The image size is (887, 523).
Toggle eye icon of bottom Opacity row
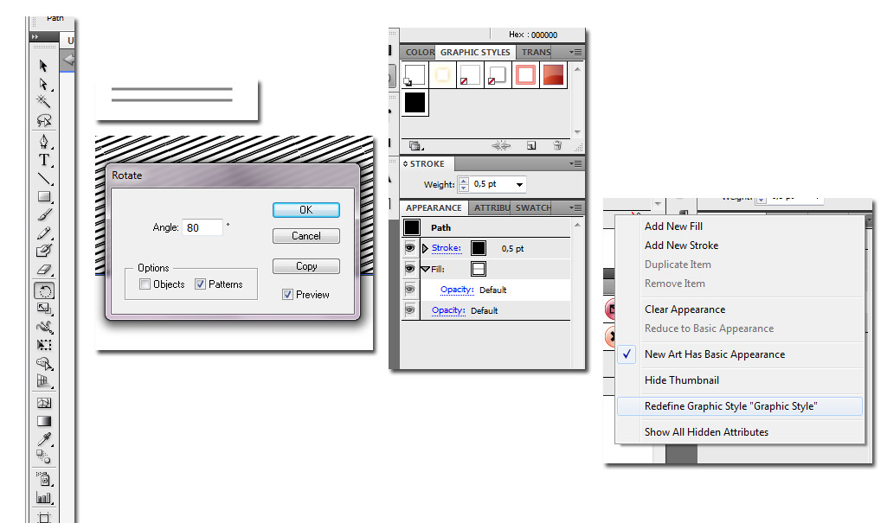410,310
